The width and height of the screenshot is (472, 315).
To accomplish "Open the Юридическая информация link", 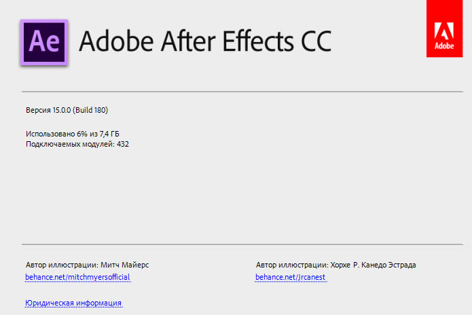I will [73, 303].
